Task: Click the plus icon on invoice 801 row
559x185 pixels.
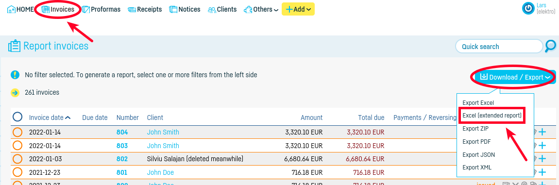Action: tap(542, 172)
